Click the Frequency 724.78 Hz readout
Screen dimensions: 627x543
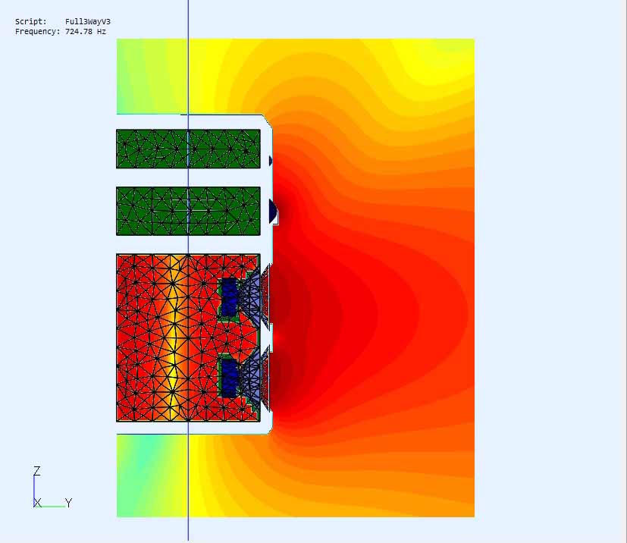pyautogui.click(x=61, y=31)
